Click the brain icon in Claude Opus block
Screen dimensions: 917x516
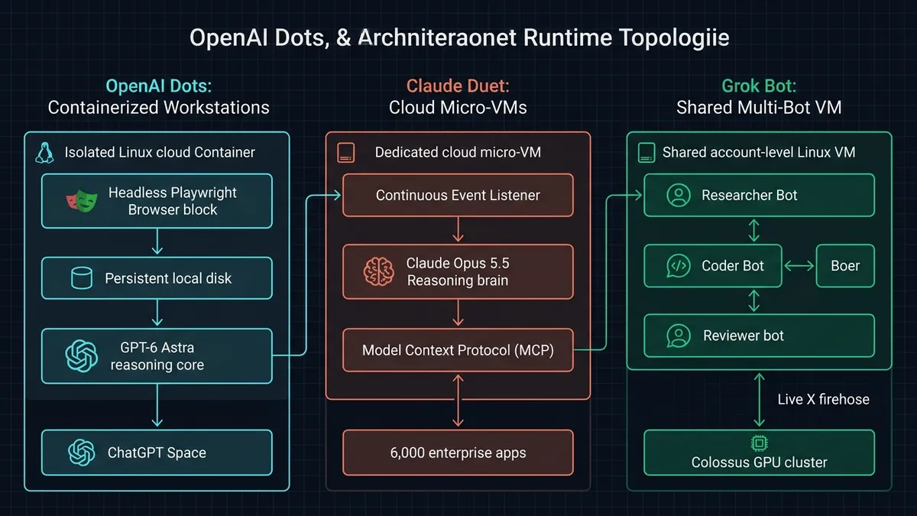(x=379, y=271)
